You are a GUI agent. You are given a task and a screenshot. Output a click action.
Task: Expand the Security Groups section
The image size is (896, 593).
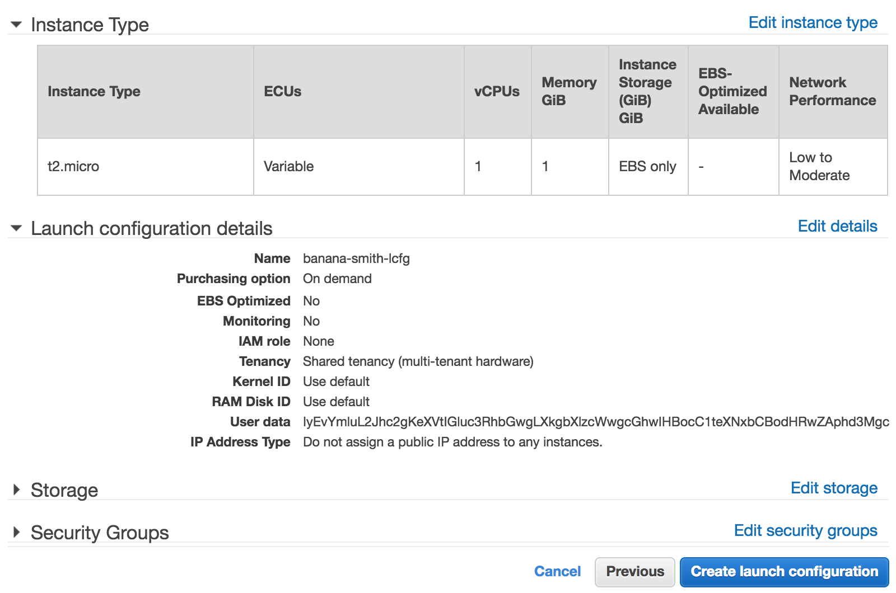pos(17,533)
